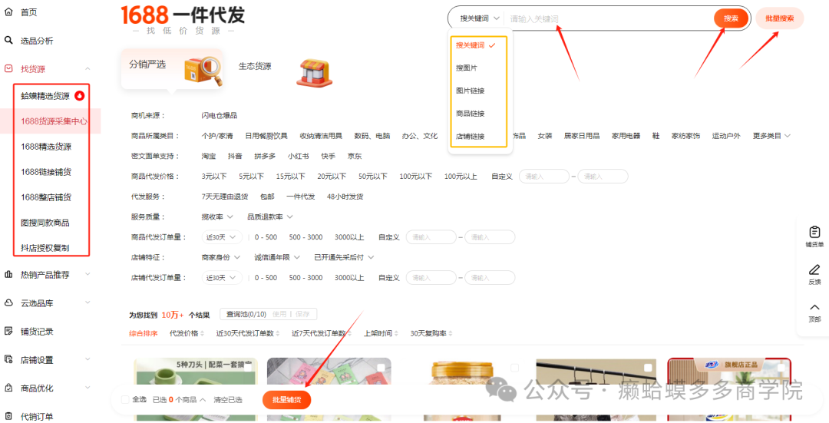Open the 搜关键词 search type dropdown
Viewport: 829px width, 423px height.
(479, 18)
